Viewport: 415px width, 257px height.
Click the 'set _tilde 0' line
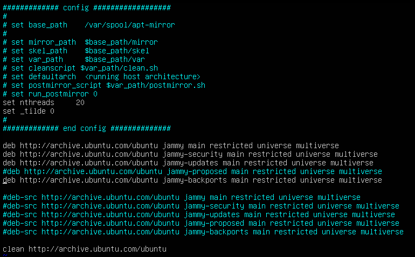pyautogui.click(x=29, y=111)
